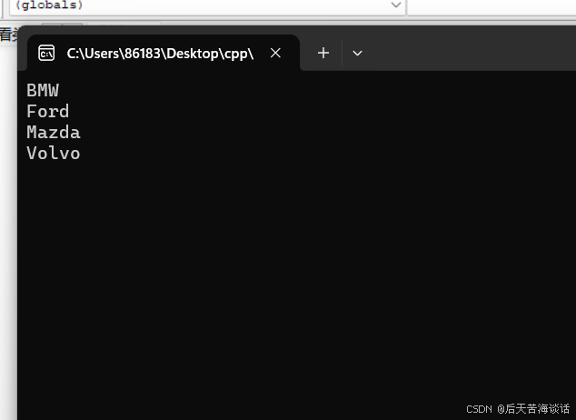Click the terminal icon on the tab
The height and width of the screenshot is (420, 576).
[46, 54]
